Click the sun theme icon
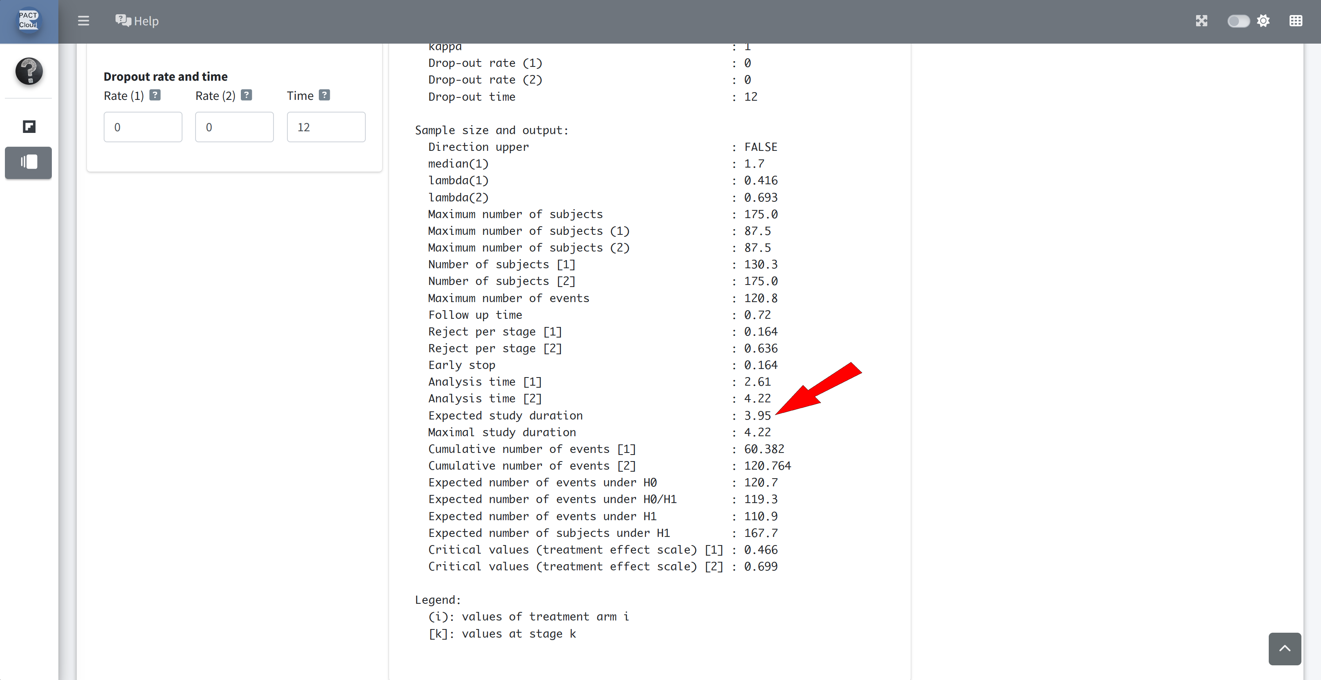Screen dimensions: 1321x680 tap(1263, 21)
